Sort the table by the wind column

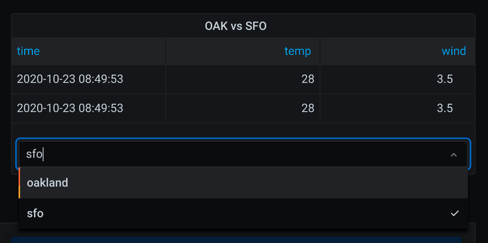pos(454,51)
